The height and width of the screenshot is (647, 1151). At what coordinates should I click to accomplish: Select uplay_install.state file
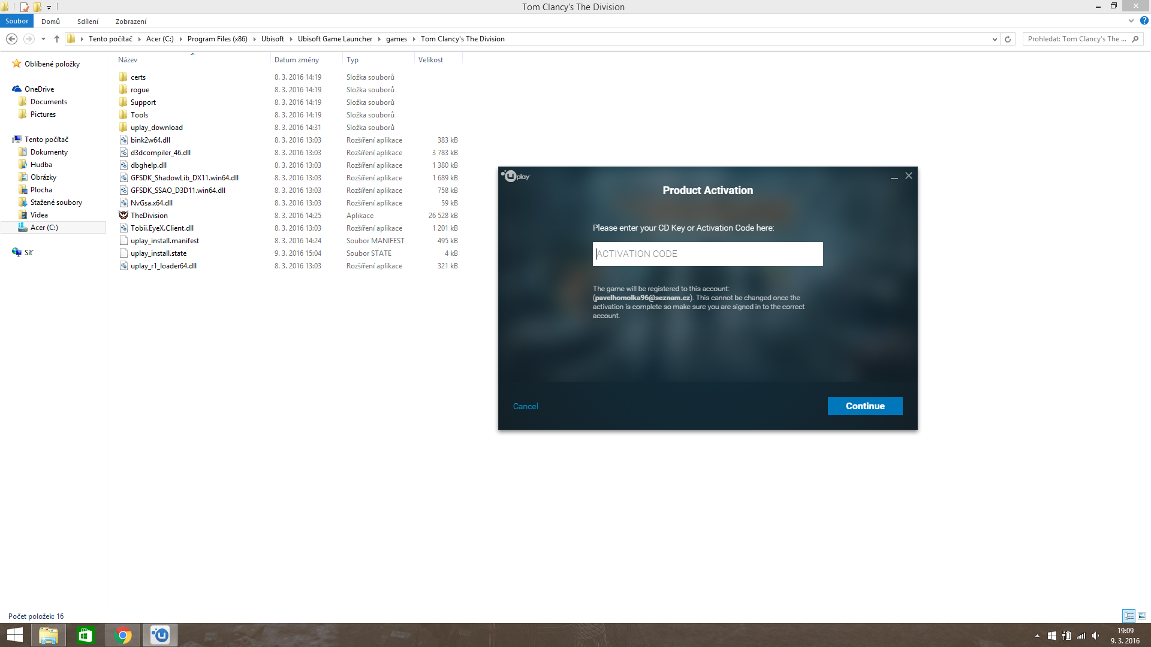158,253
